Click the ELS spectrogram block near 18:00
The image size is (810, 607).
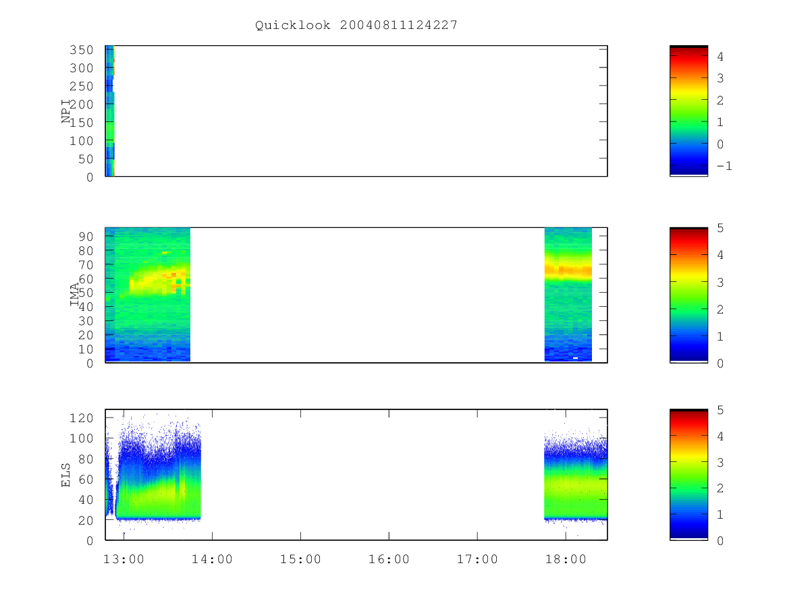tap(576, 475)
